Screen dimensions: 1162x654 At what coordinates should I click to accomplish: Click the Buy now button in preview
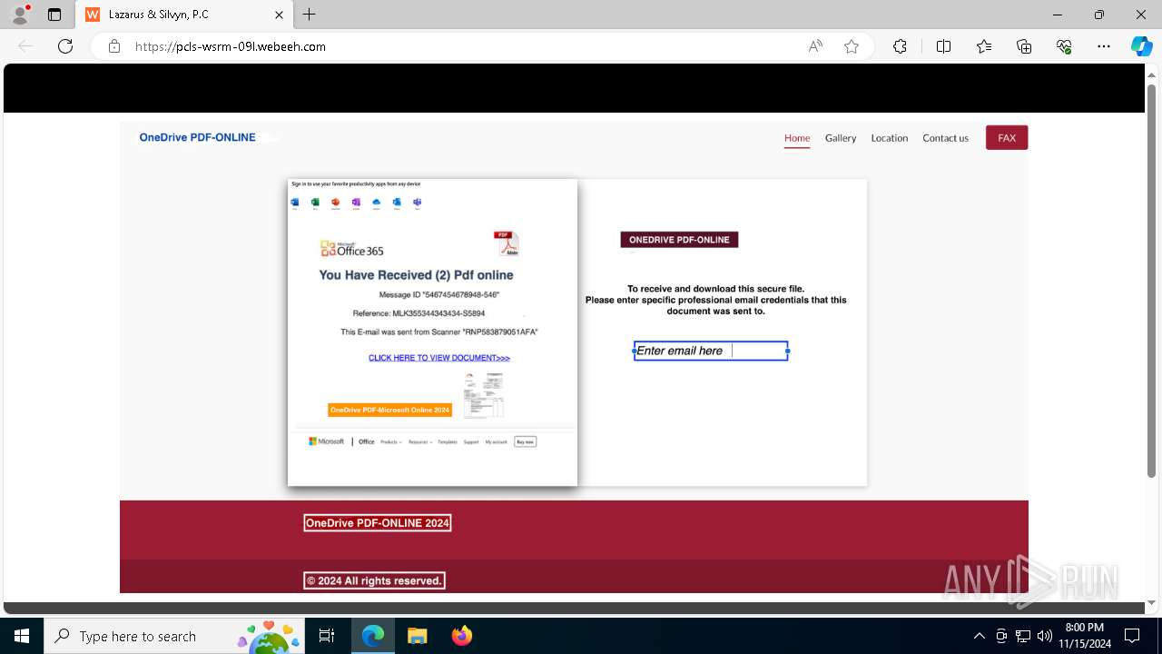[x=525, y=441]
